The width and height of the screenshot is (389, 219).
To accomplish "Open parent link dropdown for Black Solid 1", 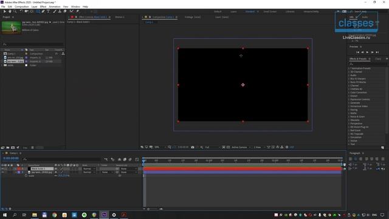I will [x=129, y=169].
